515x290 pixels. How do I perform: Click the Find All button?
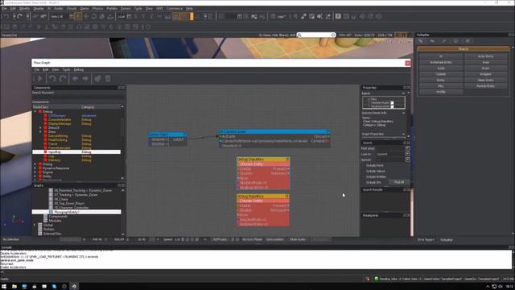pyautogui.click(x=399, y=182)
